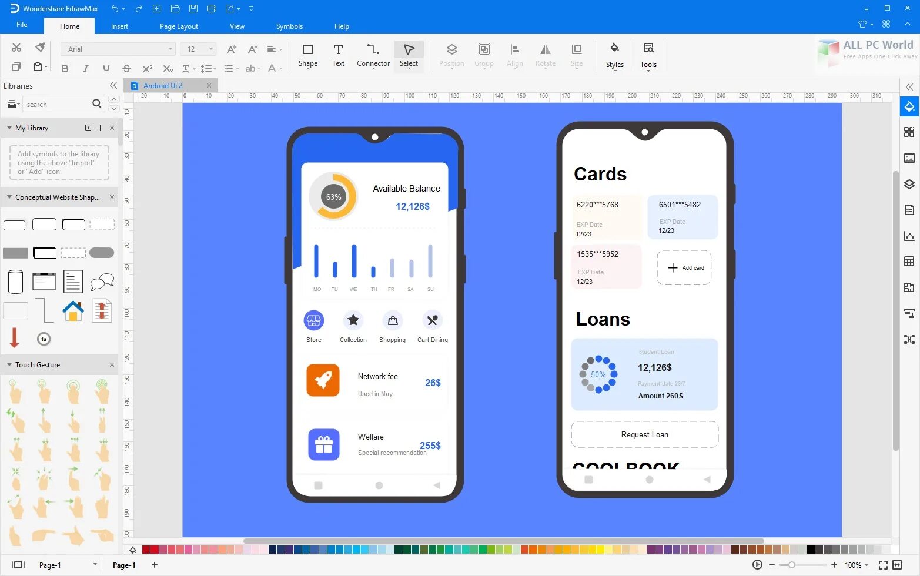Close the Android Ui 2 document tab

click(209, 86)
